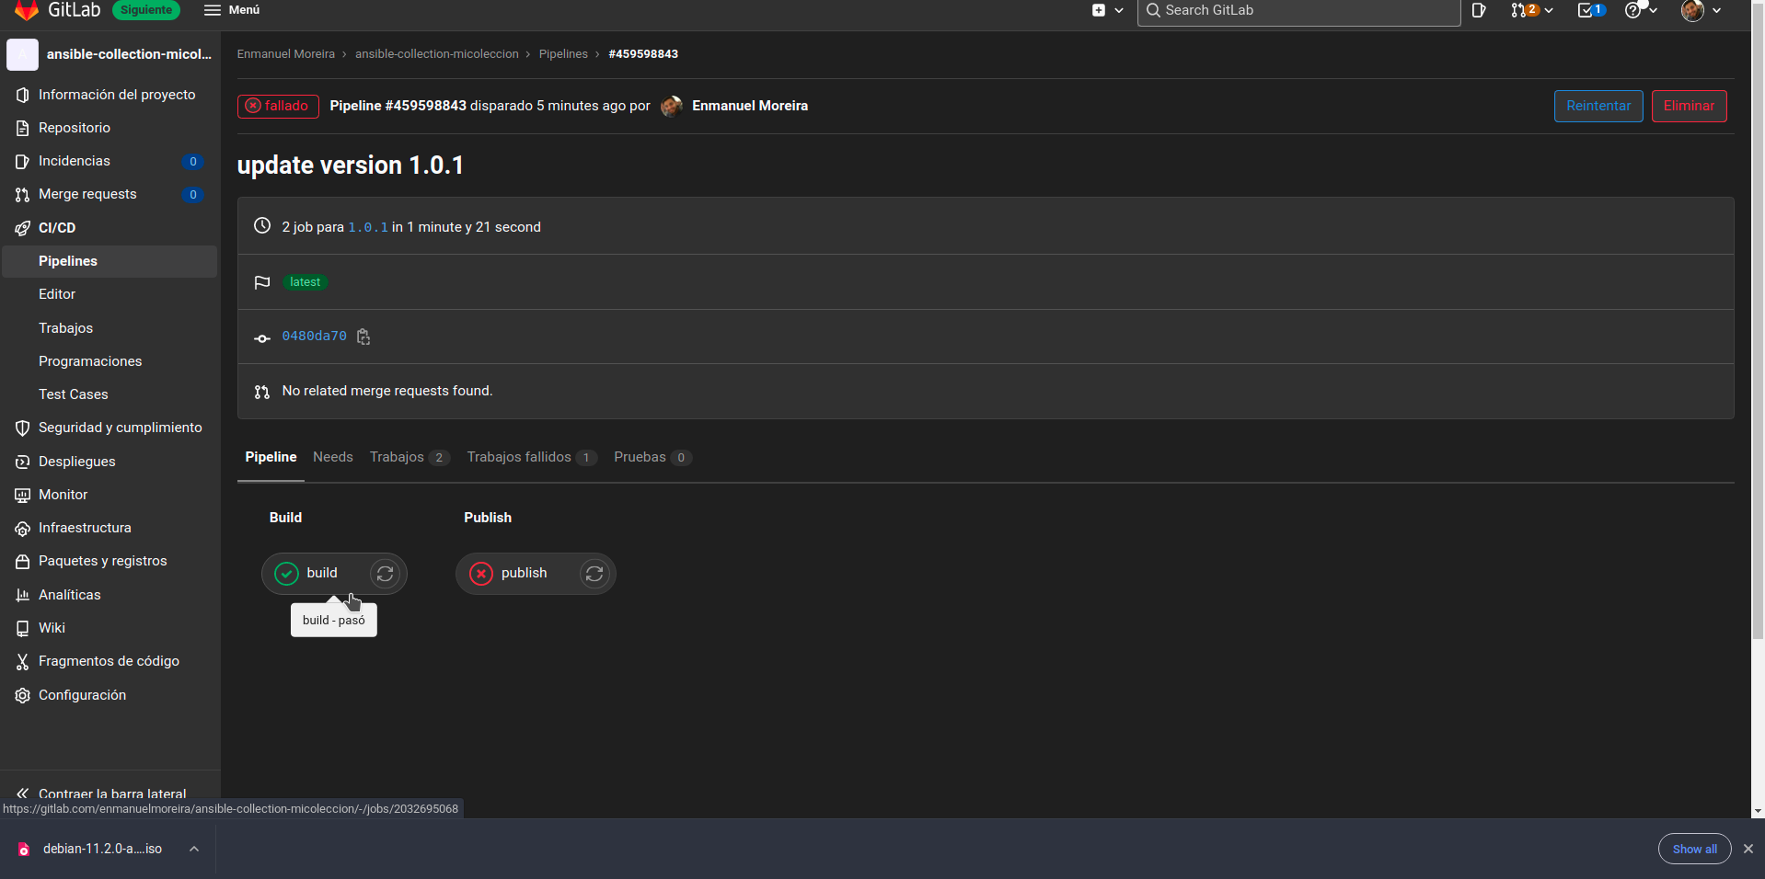
Task: Switch to the Trabajos tab
Action: point(410,457)
